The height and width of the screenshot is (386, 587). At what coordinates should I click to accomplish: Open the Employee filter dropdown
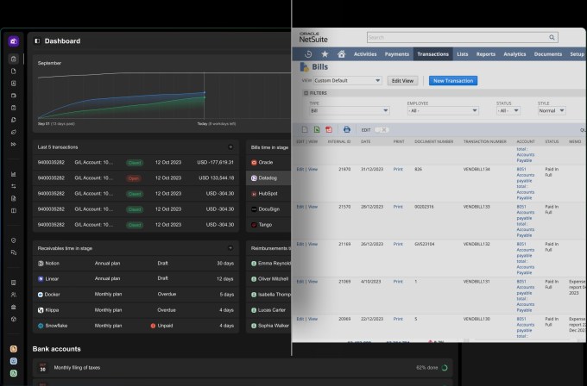click(443, 110)
